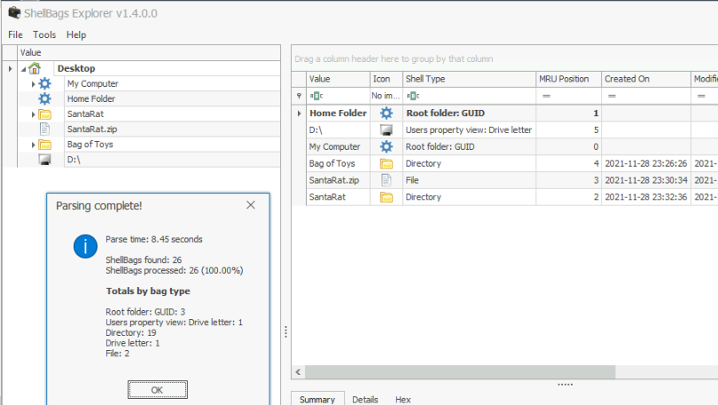Click the 2021-11-28 23:32:36 created cell
Screen dimensions: 718x405
646,198
